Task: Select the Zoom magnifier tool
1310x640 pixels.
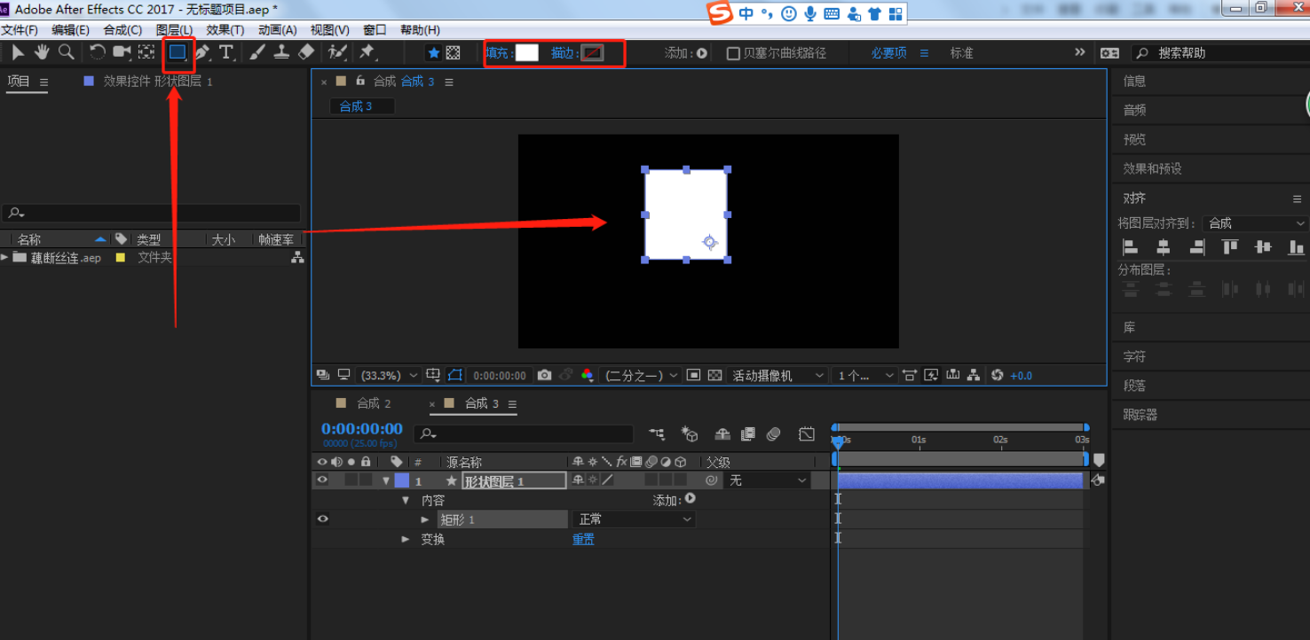Action: coord(66,52)
